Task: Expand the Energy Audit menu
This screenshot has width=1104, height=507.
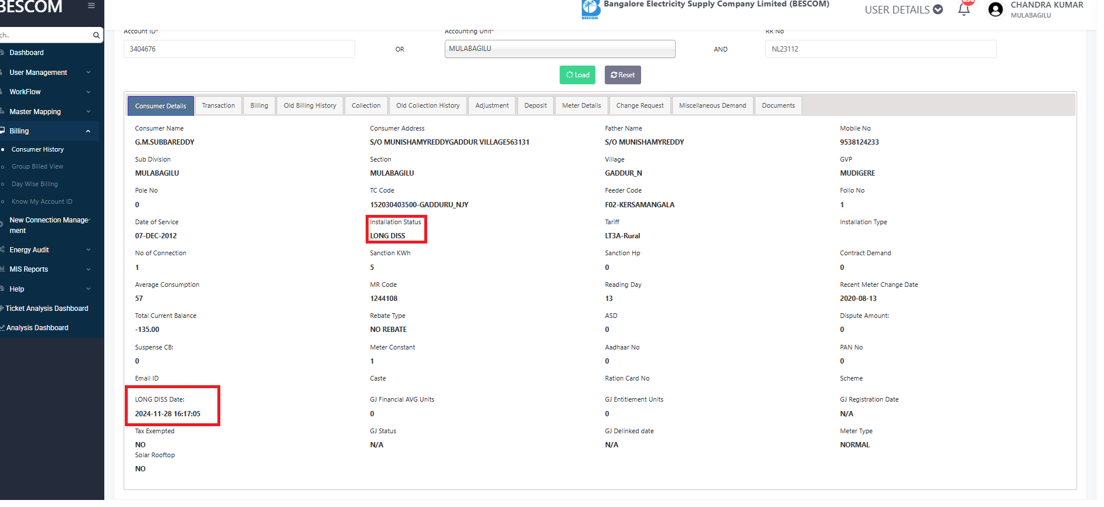Action: coord(50,250)
